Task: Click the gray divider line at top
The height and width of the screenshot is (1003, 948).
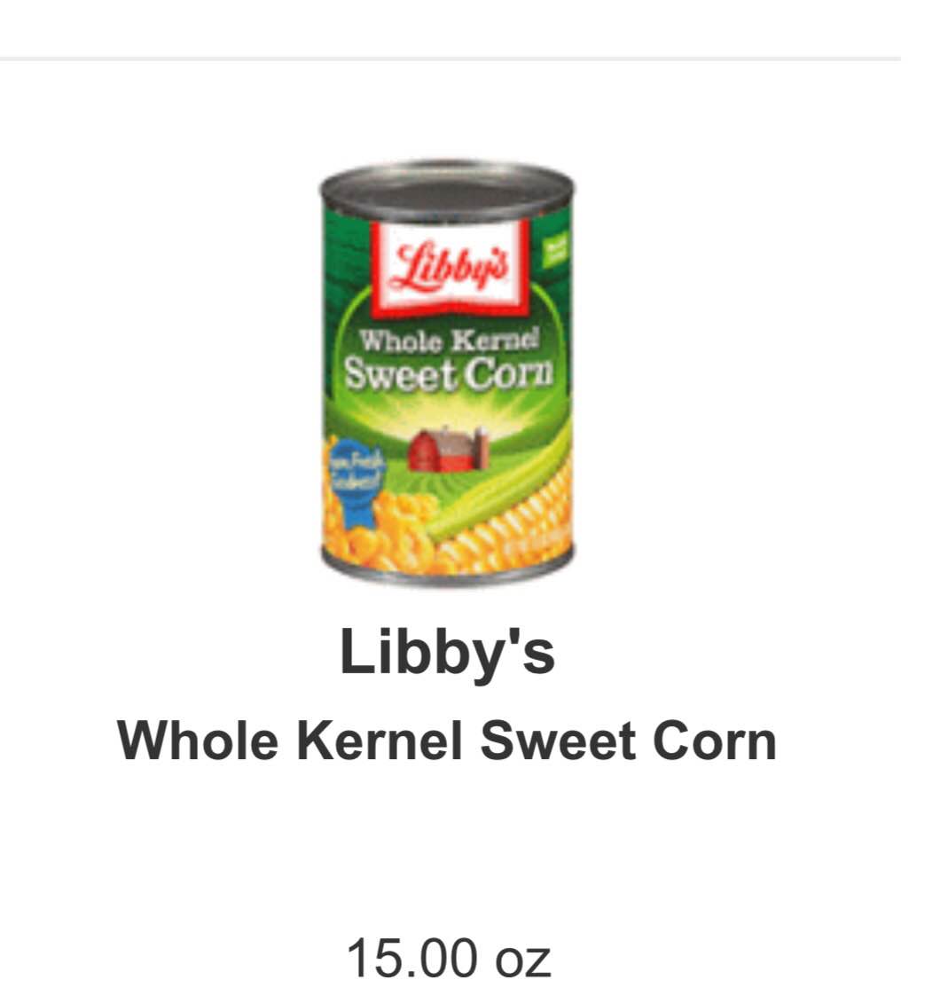Action: (x=450, y=59)
